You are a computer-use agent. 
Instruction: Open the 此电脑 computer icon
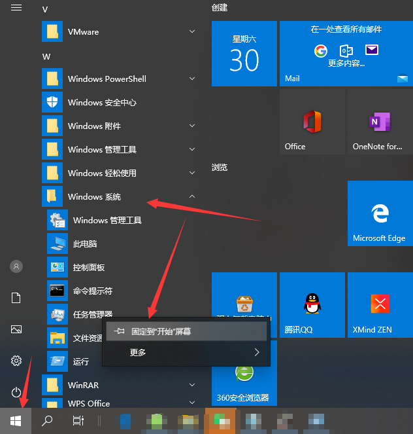58,244
